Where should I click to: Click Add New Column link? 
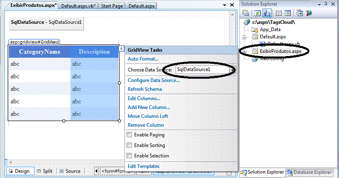(149, 107)
